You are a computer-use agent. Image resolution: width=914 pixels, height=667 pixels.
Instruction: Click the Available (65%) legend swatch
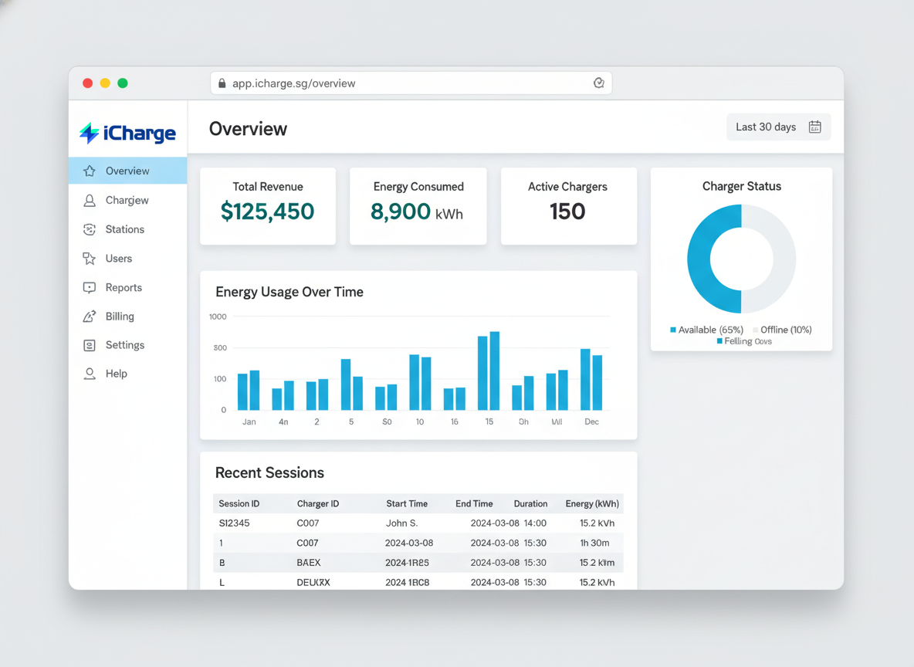tap(673, 330)
